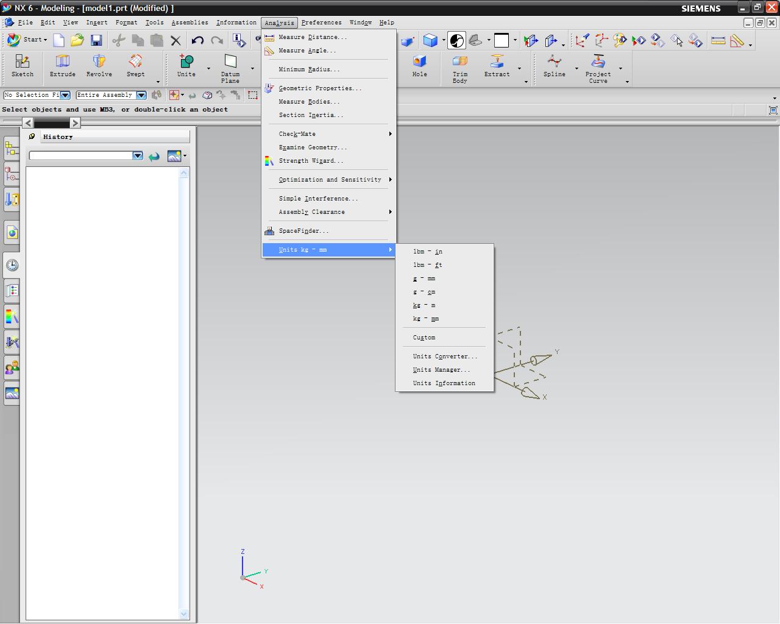
Task: Click the Sketch tool icon
Action: coord(23,66)
